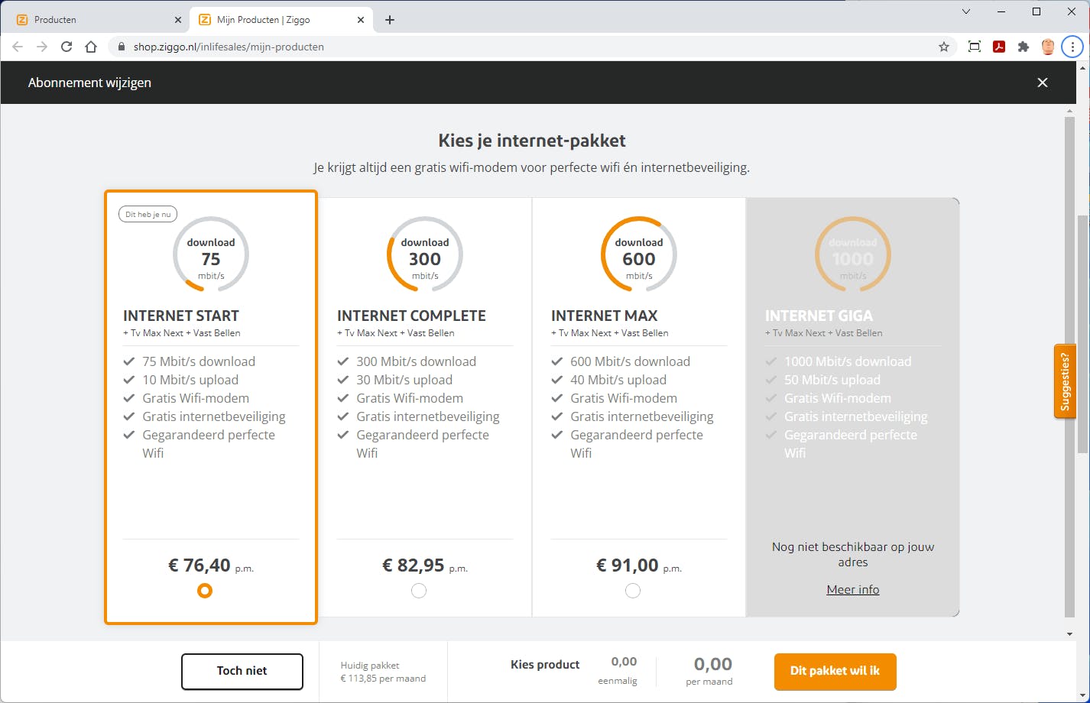The image size is (1090, 703).
Task: Click the Toch niet button
Action: (x=242, y=671)
